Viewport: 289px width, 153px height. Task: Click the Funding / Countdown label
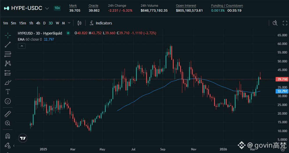coord(227,6)
